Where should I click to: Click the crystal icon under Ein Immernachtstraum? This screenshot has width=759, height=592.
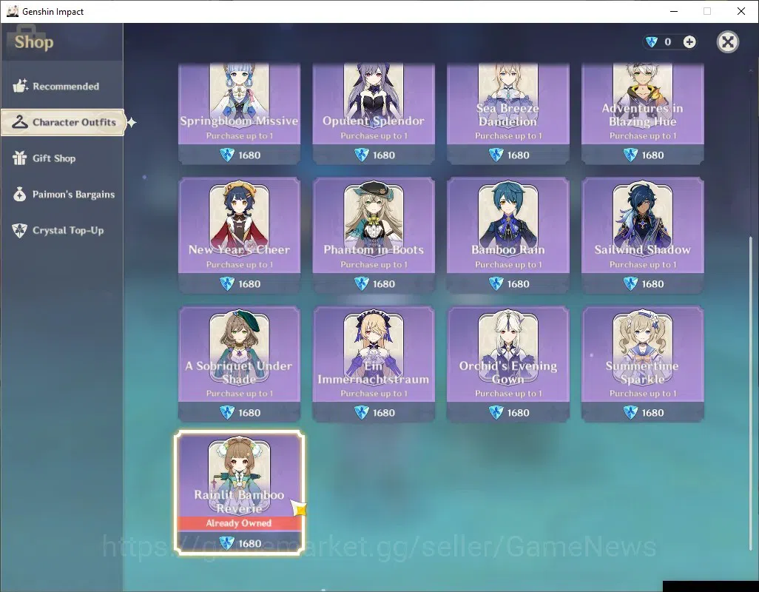362,412
